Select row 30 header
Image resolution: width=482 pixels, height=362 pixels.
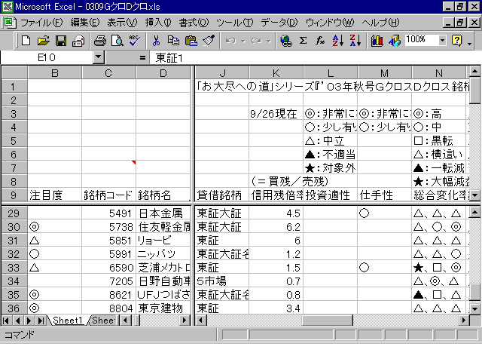click(x=14, y=227)
